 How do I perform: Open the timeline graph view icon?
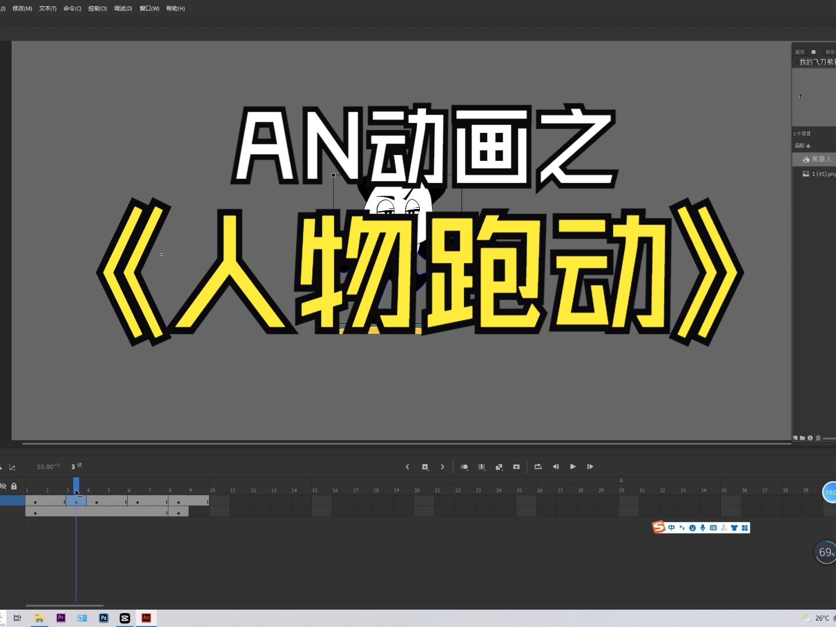(x=12, y=467)
